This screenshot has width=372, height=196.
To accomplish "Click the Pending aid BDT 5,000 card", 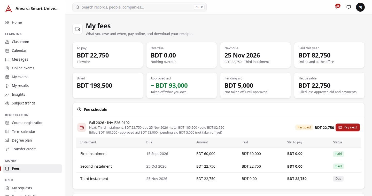I will [x=255, y=85].
